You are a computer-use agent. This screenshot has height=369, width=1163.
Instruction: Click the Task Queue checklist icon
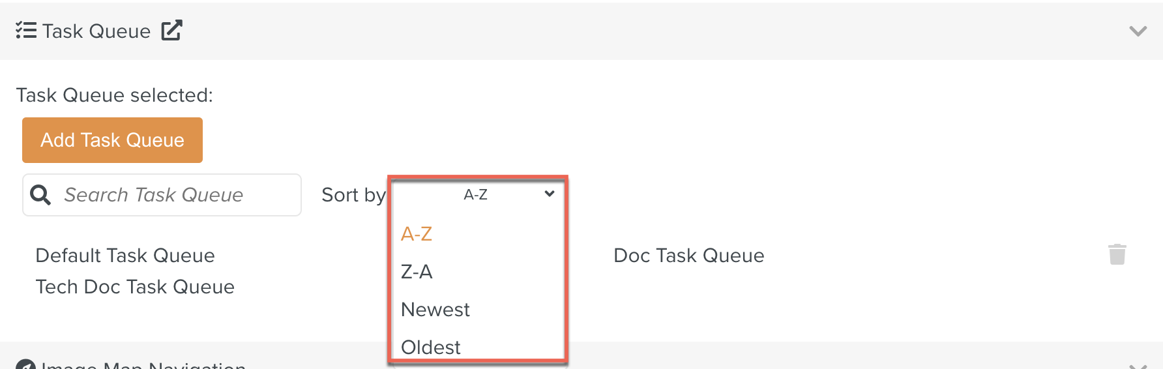point(26,31)
